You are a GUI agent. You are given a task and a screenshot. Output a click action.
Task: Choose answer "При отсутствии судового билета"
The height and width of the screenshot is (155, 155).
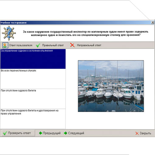33,99
